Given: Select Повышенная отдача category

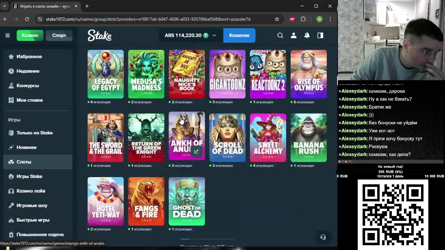Looking at the screenshot, I should [38, 234].
